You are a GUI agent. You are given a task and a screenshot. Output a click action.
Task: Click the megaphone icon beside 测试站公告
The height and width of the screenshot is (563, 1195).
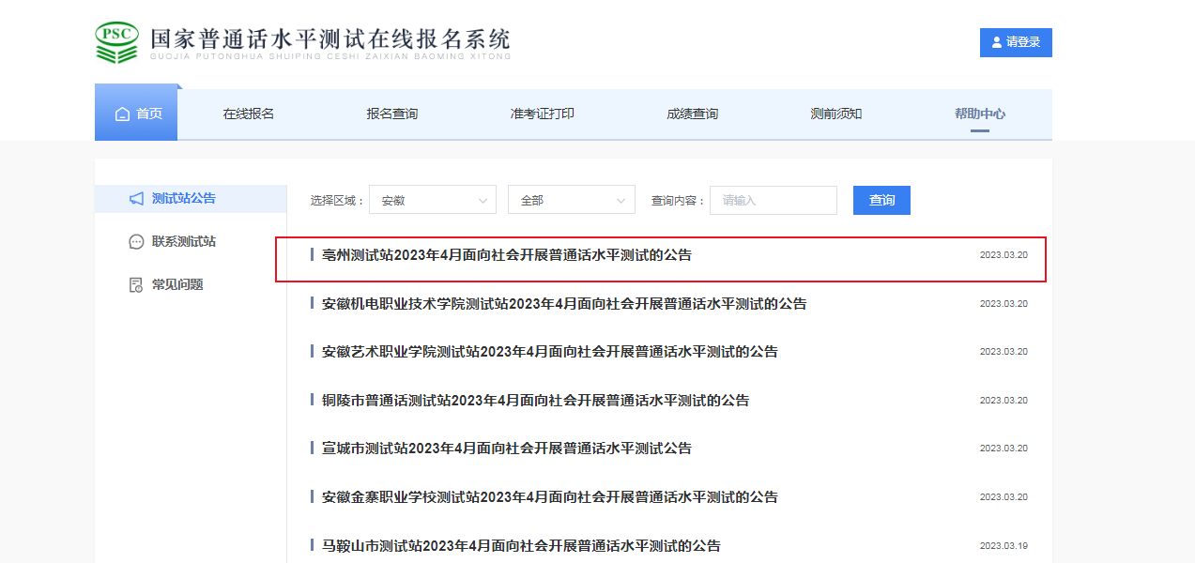coord(136,199)
